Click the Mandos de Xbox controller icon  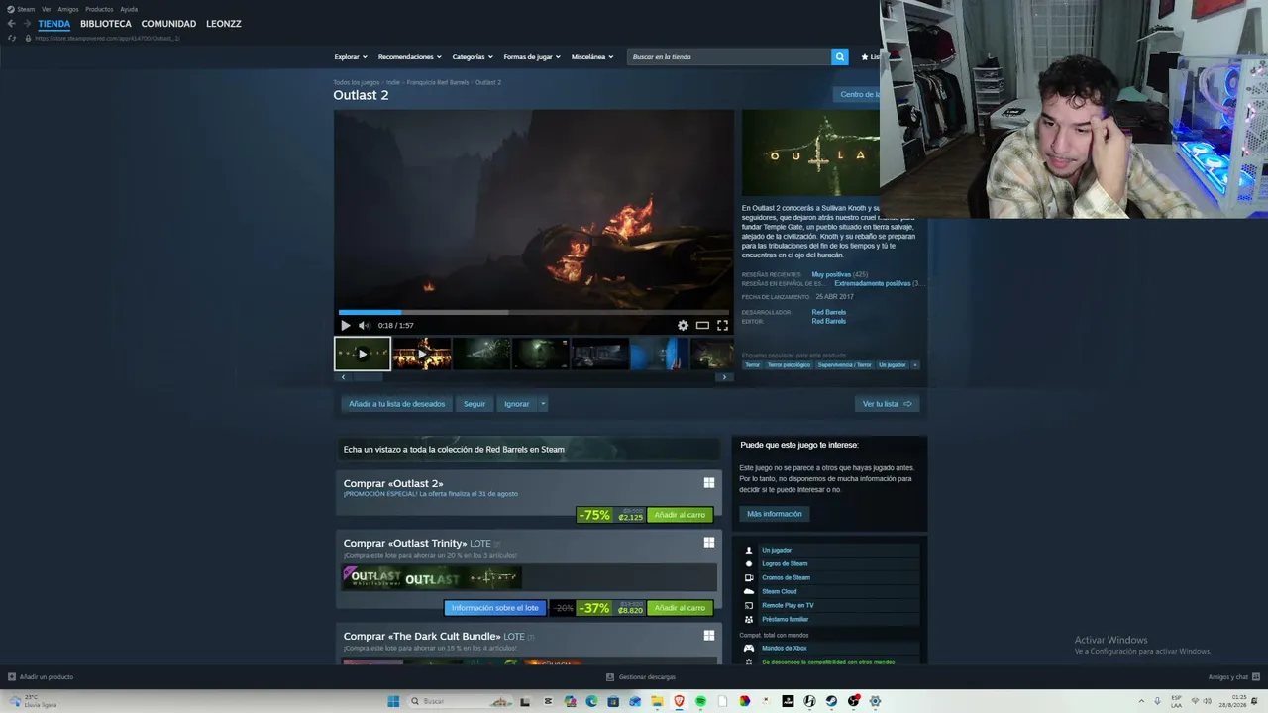749,648
